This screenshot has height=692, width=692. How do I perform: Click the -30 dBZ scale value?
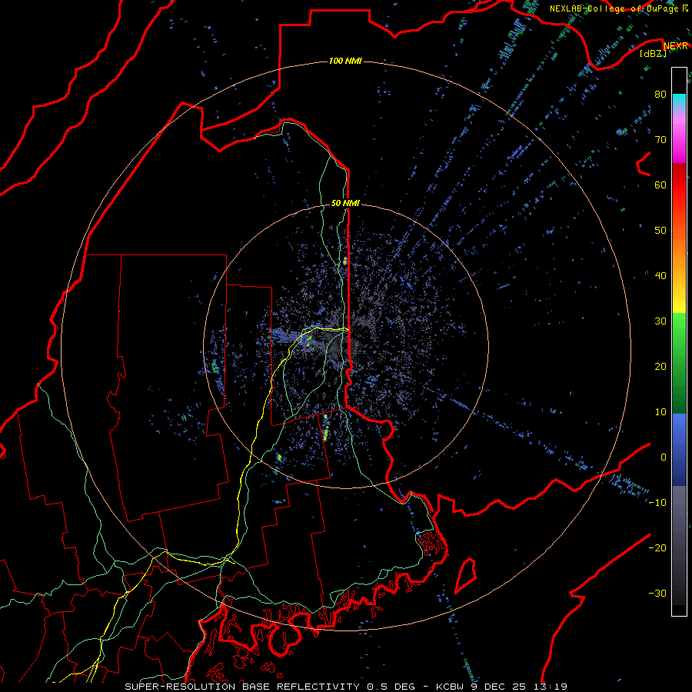(x=657, y=594)
